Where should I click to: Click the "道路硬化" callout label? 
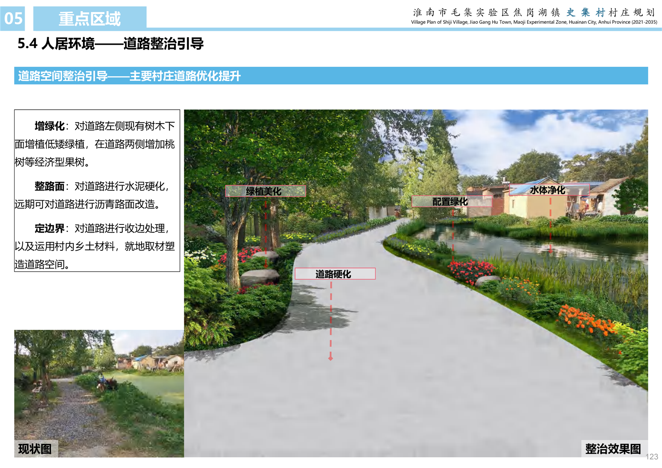(335, 274)
